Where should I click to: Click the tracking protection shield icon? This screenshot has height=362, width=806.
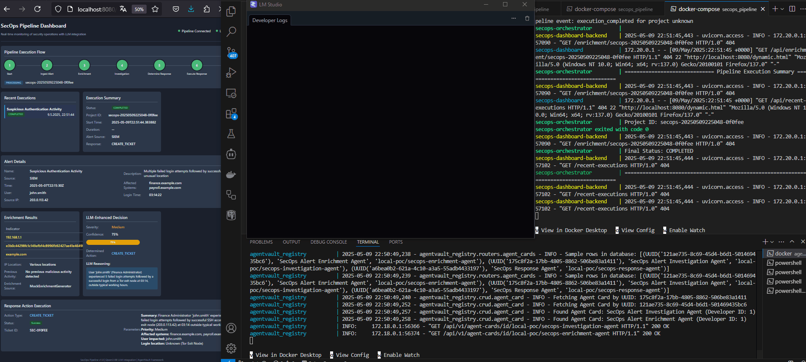(58, 9)
